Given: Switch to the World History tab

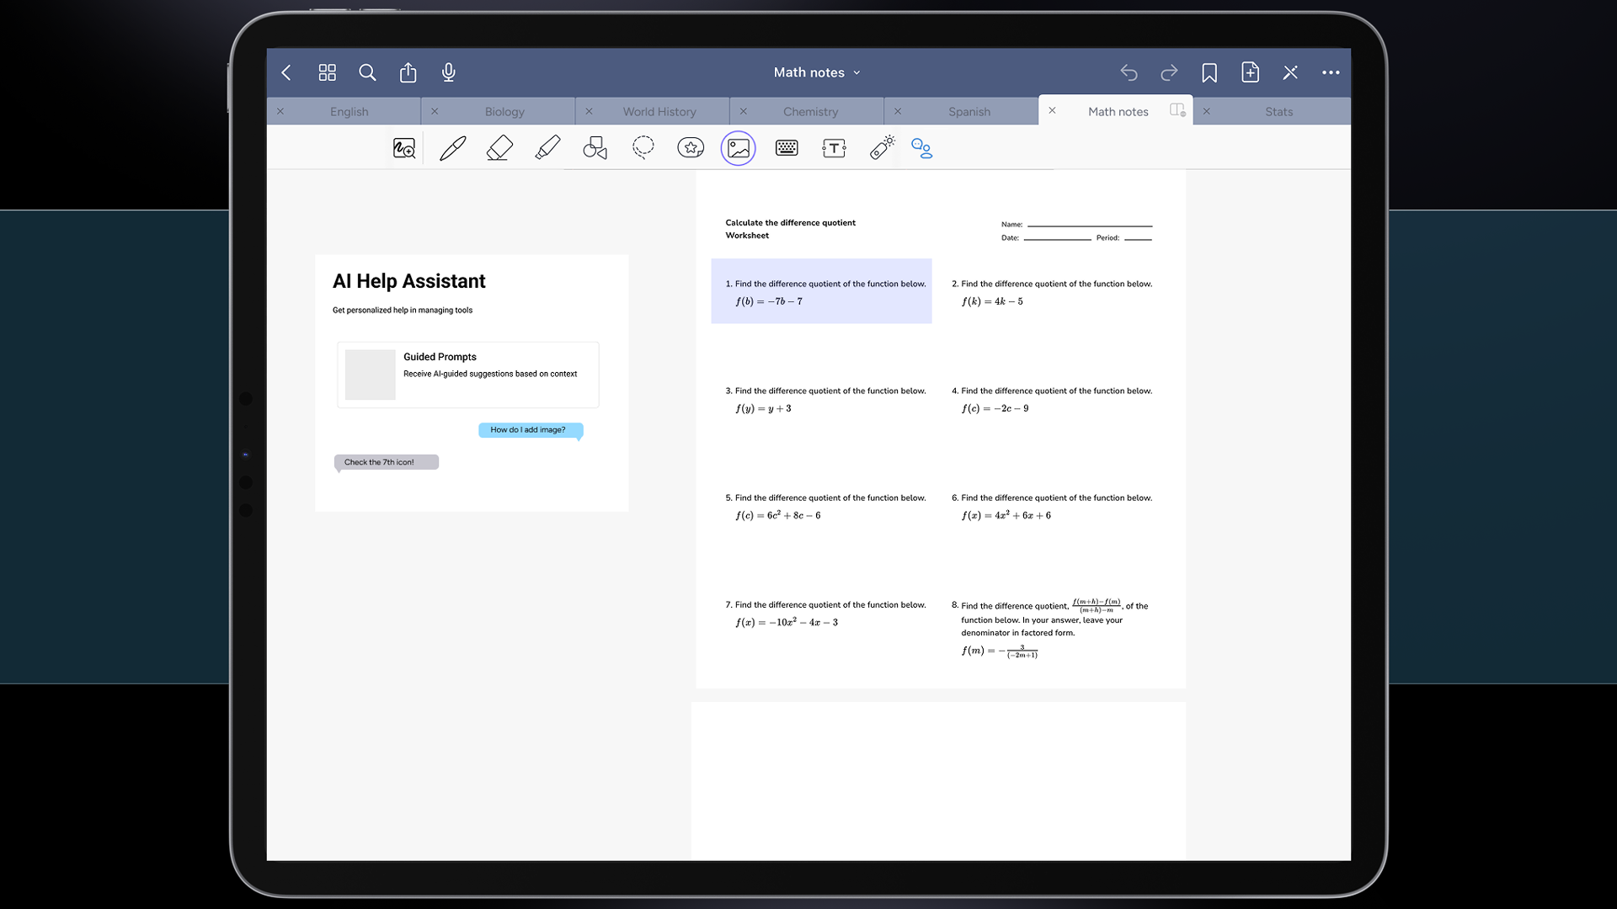Looking at the screenshot, I should click(x=659, y=111).
